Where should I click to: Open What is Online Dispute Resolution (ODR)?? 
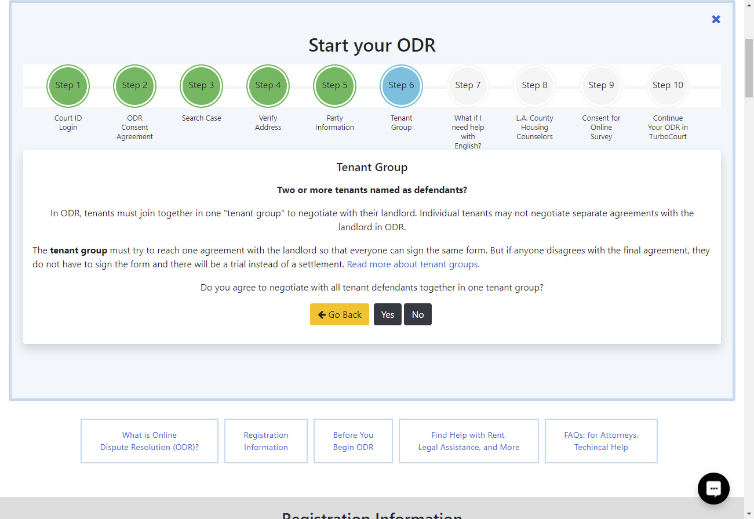pos(149,441)
